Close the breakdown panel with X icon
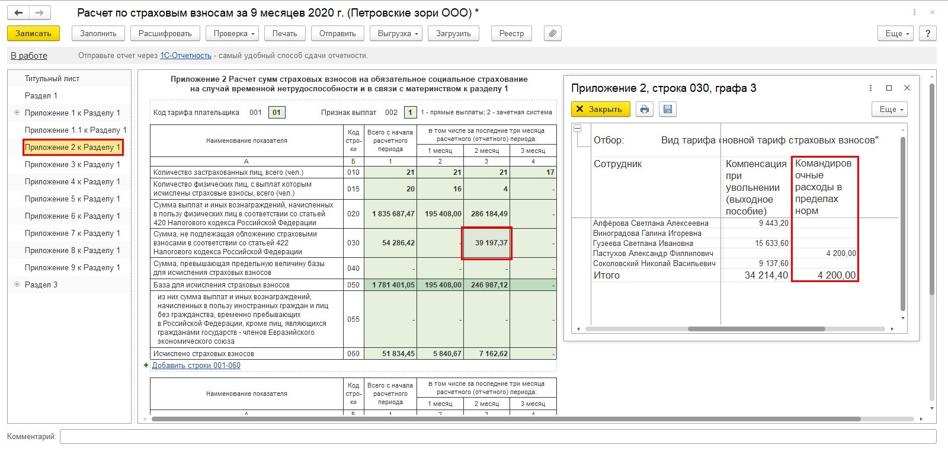 [x=907, y=88]
